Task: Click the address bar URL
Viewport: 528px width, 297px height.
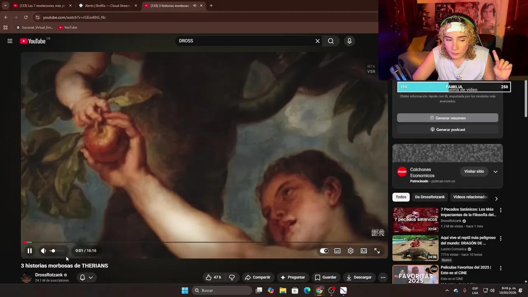Action: click(x=75, y=17)
